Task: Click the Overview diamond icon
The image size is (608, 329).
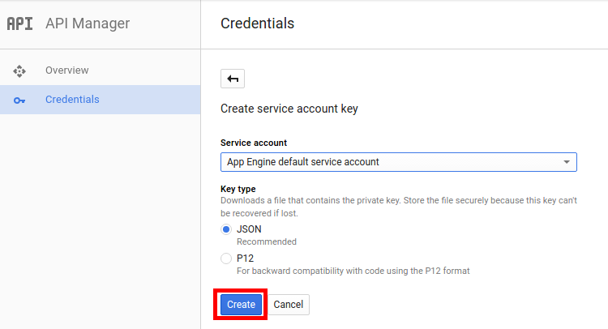Action: pos(19,71)
